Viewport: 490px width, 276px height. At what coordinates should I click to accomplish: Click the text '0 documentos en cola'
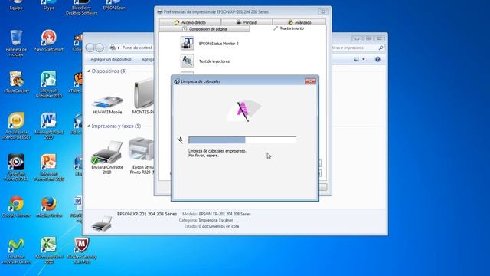tap(219, 226)
